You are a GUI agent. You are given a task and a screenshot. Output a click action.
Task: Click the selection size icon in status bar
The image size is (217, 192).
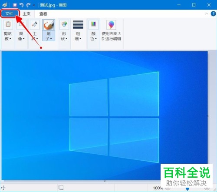pyautogui.click(x=61, y=188)
